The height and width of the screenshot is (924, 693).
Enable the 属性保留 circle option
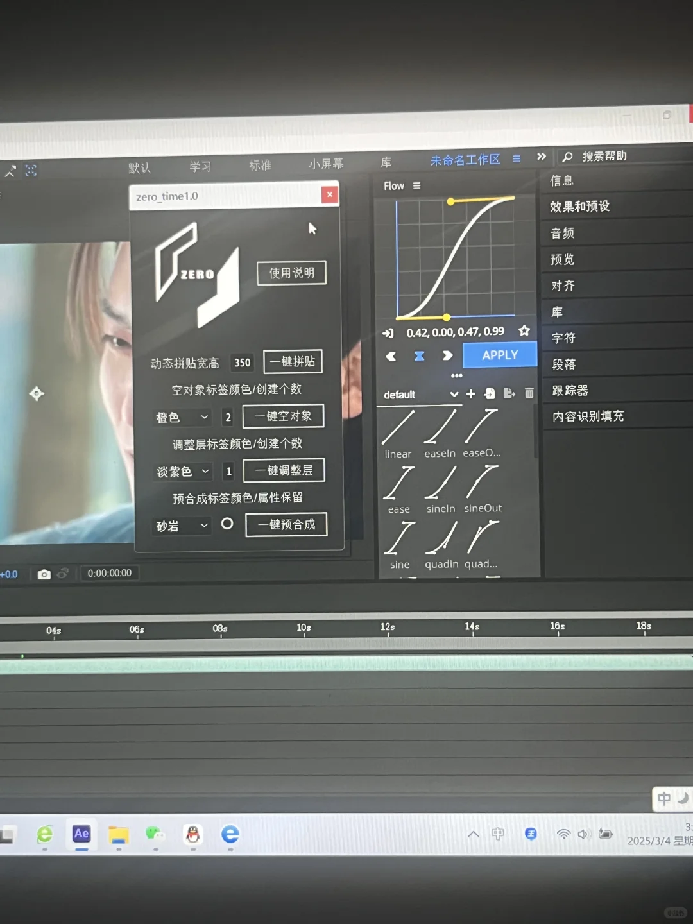(x=227, y=524)
